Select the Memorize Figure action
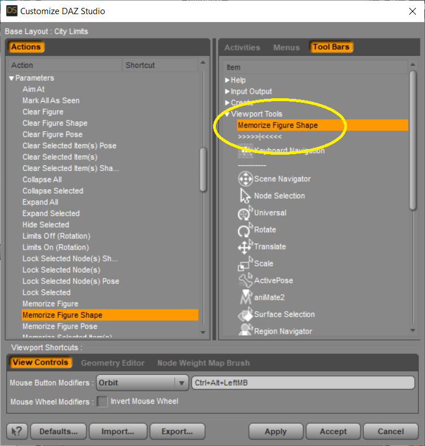425x446 pixels. tap(50, 304)
